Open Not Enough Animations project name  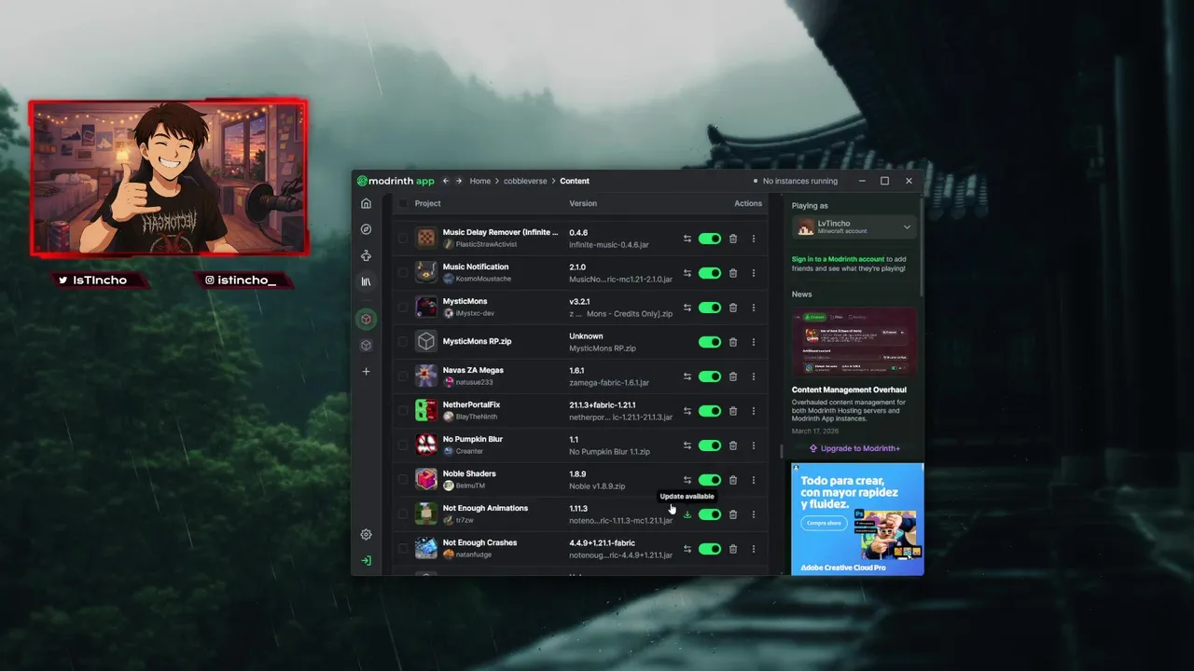pyautogui.click(x=485, y=508)
